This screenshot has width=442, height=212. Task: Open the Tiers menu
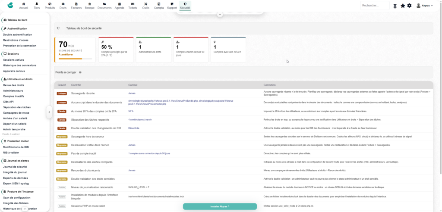coord(37,6)
